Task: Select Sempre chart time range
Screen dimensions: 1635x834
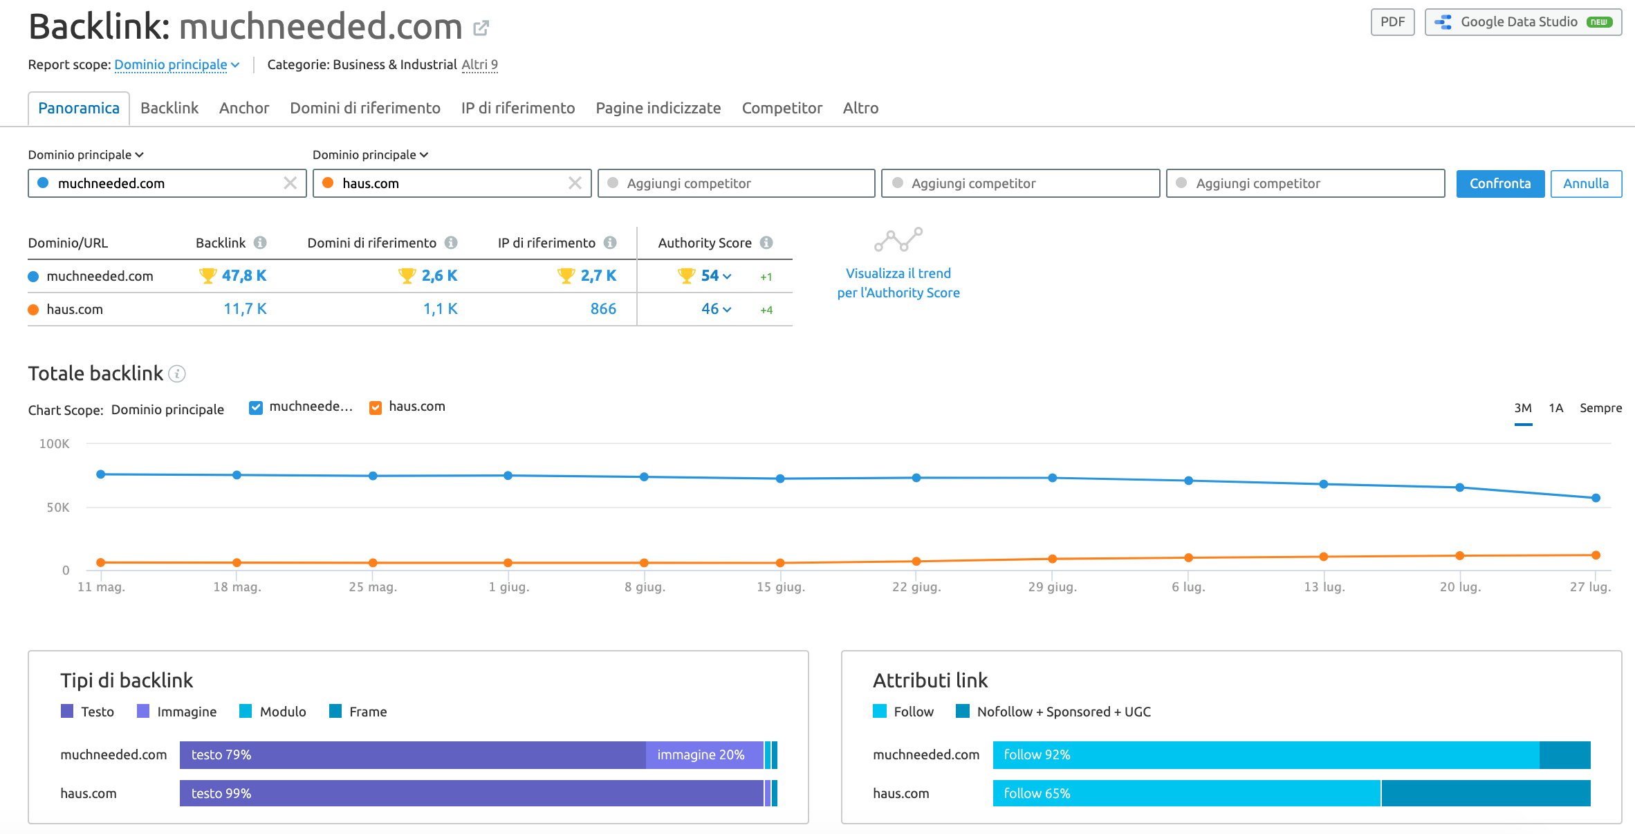Action: (x=1600, y=408)
